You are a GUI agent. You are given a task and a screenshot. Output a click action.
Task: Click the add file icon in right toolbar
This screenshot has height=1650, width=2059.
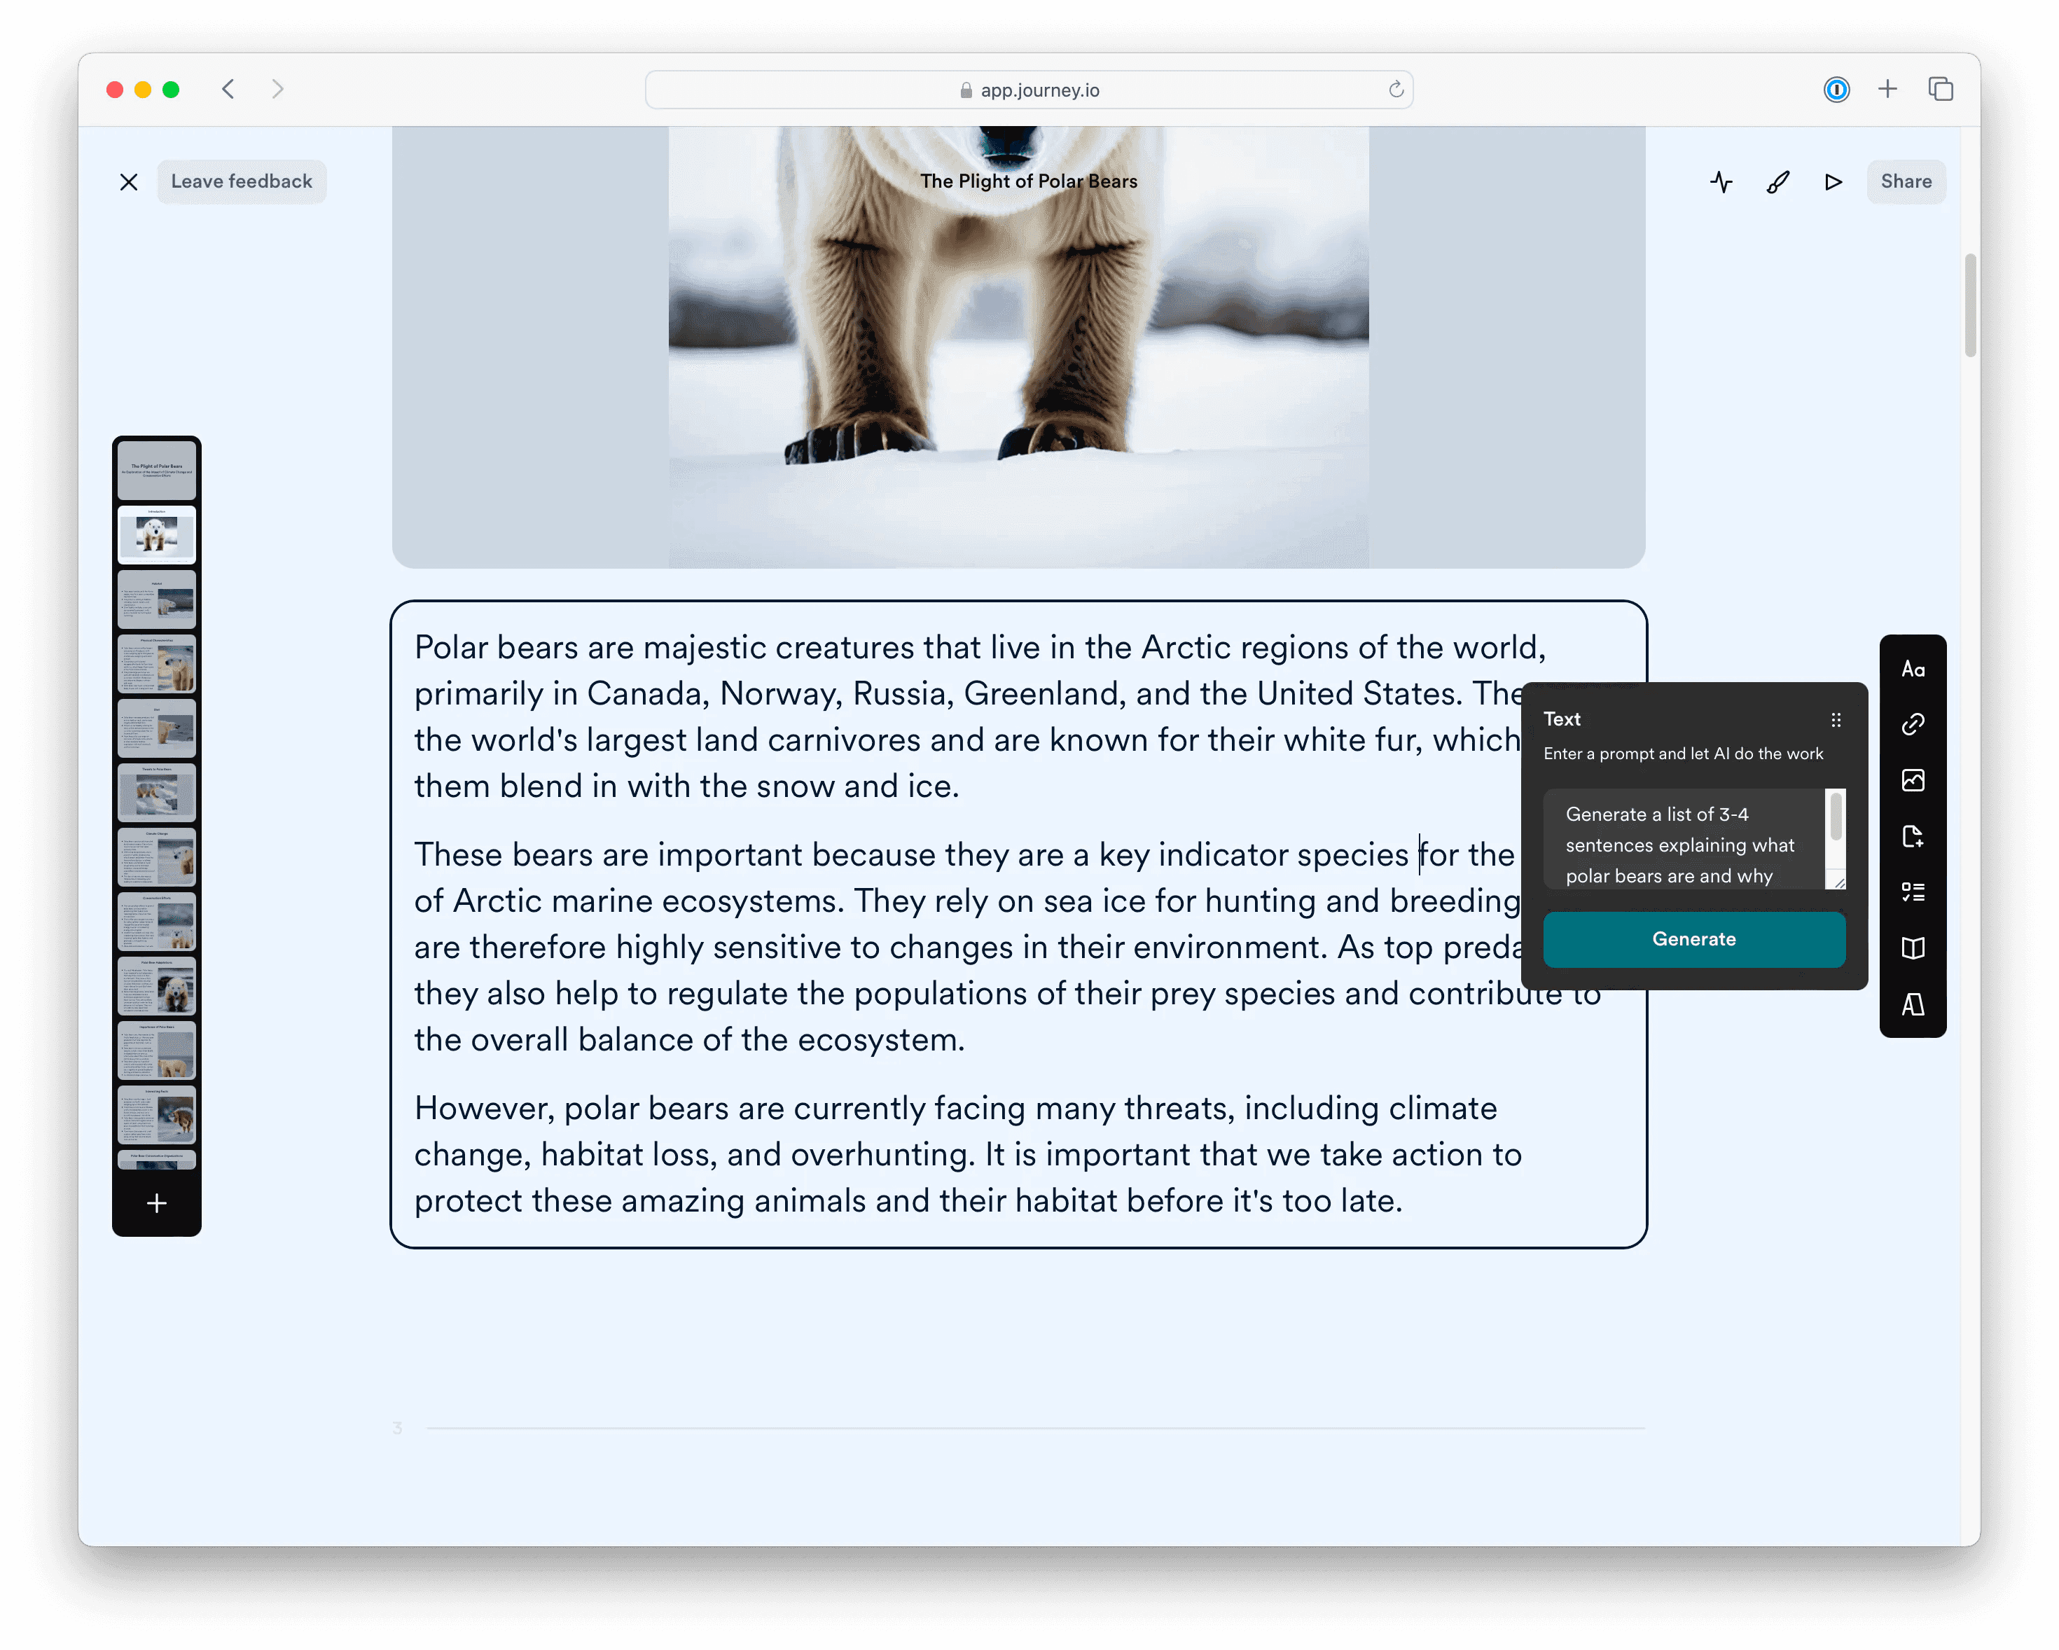pyautogui.click(x=1912, y=836)
